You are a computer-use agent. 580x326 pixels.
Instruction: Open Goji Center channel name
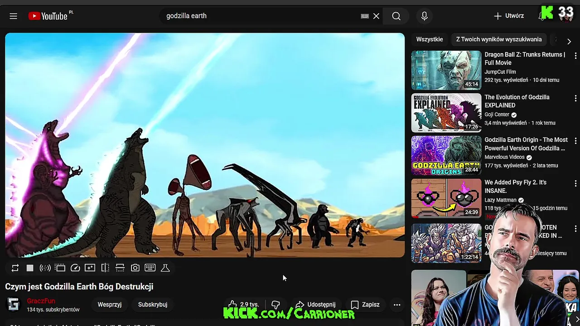pos(497,115)
